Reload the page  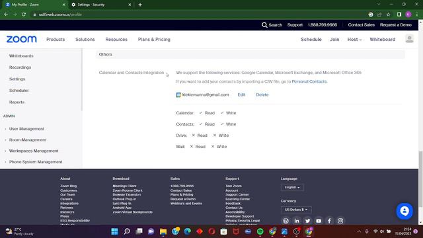(24, 15)
